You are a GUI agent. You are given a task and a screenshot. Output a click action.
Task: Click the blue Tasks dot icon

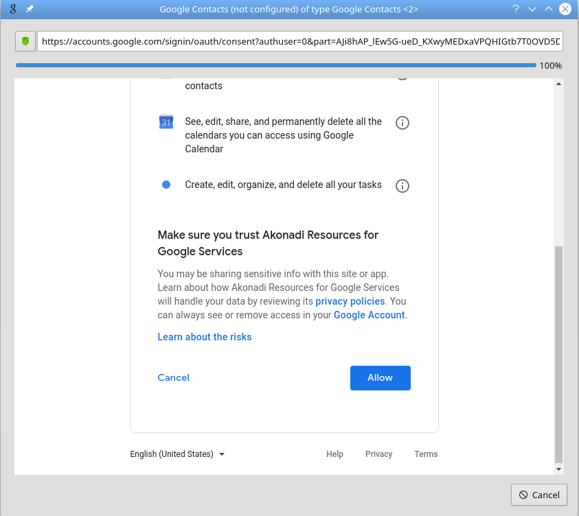(166, 185)
